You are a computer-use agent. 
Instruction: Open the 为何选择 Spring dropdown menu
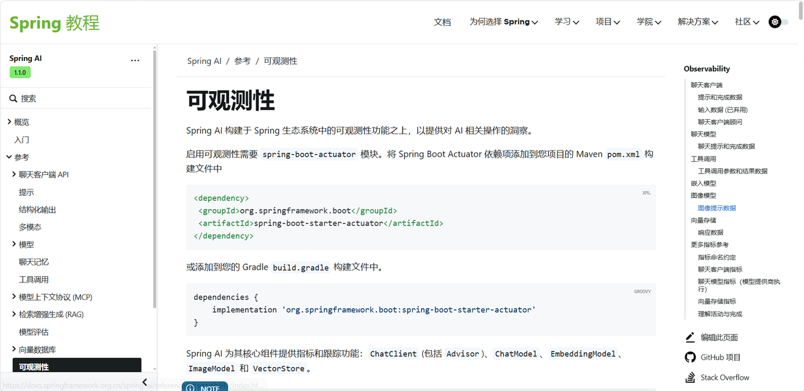click(504, 22)
